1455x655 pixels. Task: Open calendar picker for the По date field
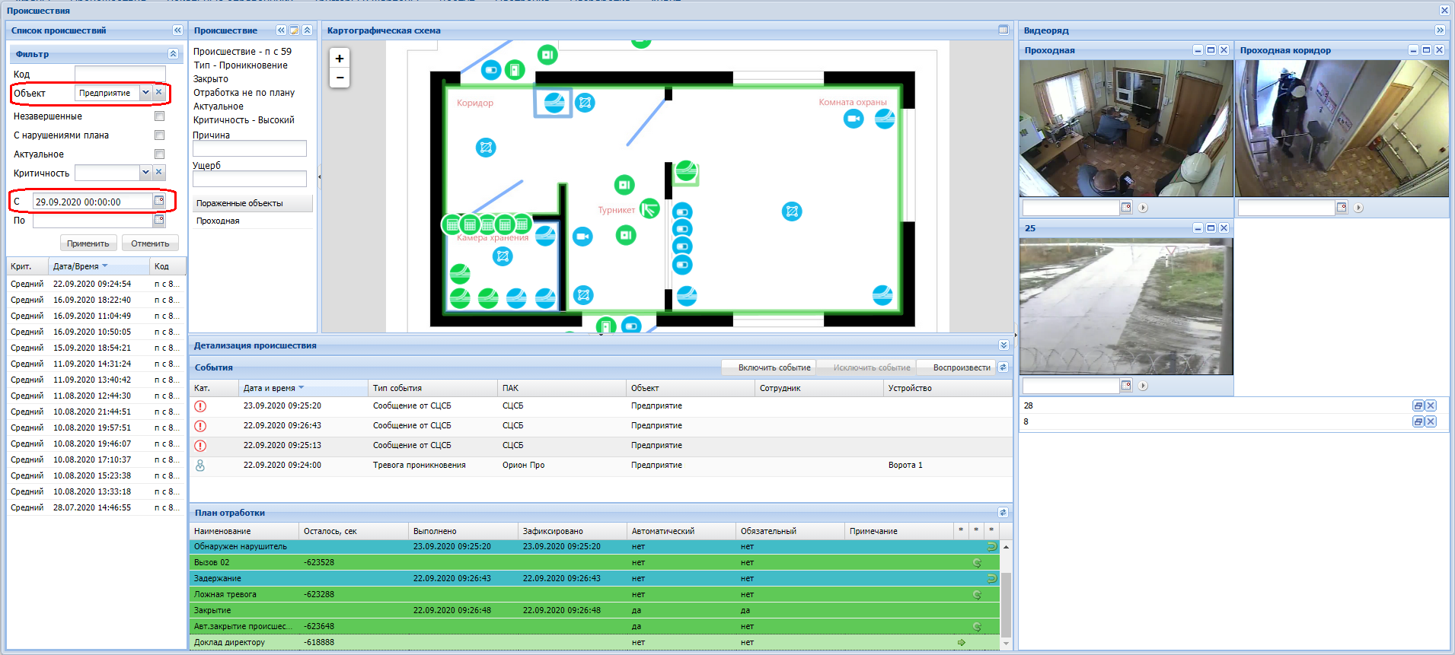159,220
